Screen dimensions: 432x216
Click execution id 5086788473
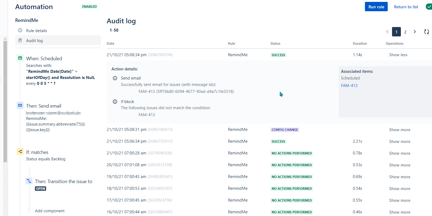[160, 130]
